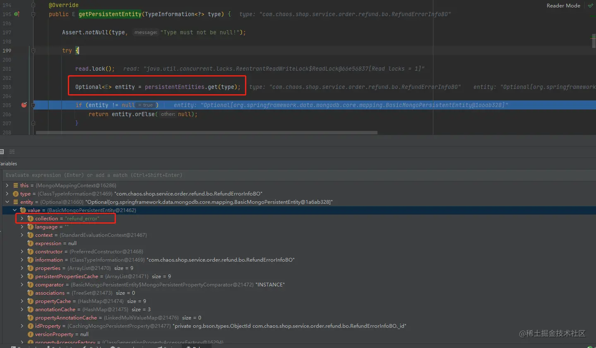Click the icon beside the 'entity' variable
Image resolution: width=596 pixels, height=348 pixels.
16,202
